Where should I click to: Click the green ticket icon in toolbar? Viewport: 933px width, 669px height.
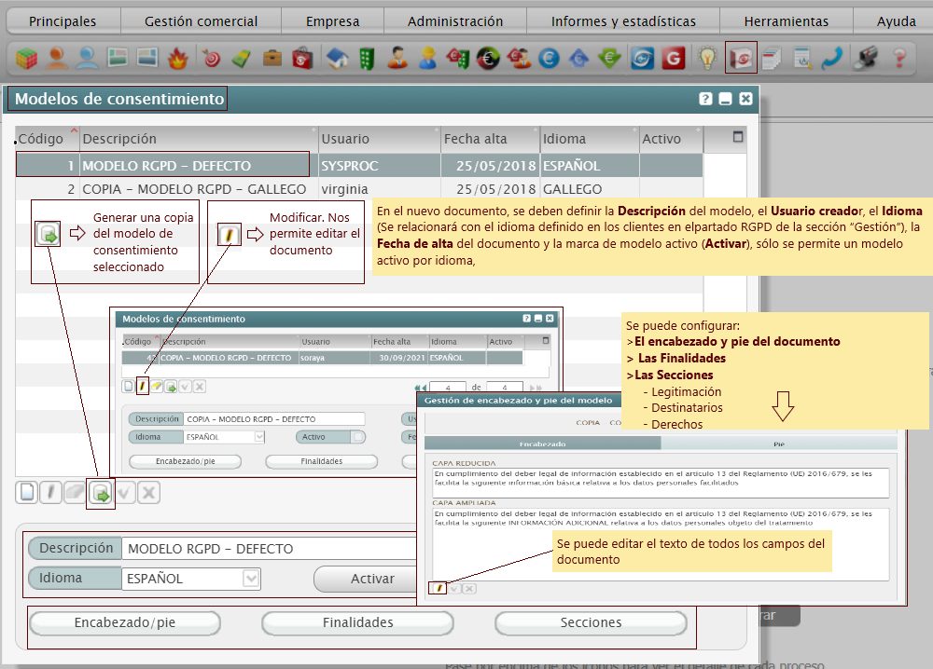pos(241,58)
